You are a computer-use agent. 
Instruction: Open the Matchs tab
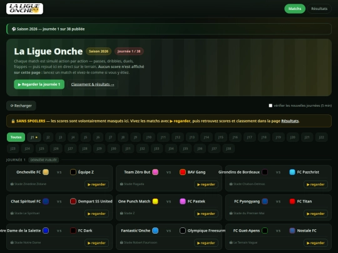295,9
